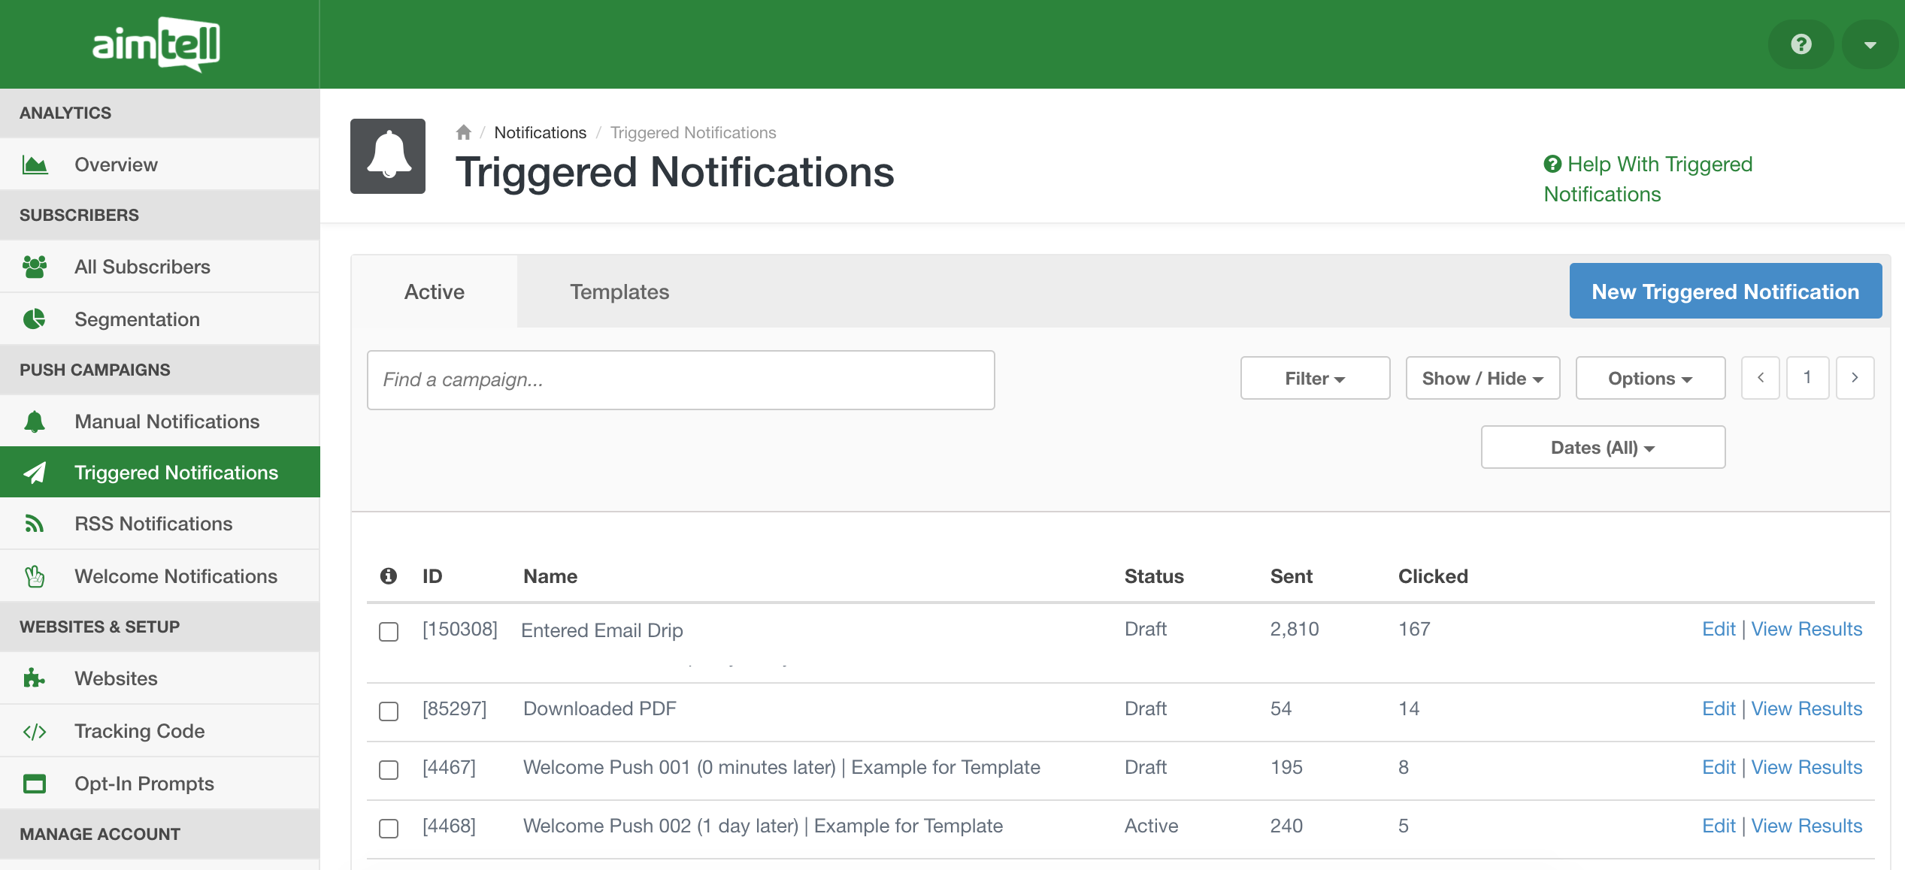This screenshot has width=1905, height=870.
Task: Click the Find a campaign search field
Action: click(680, 380)
